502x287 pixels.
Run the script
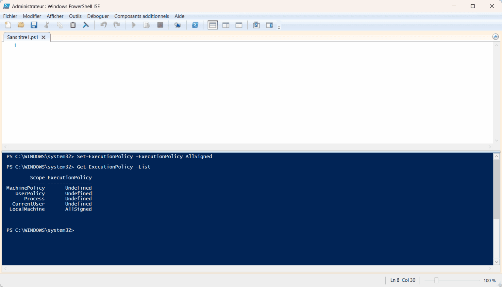point(133,25)
